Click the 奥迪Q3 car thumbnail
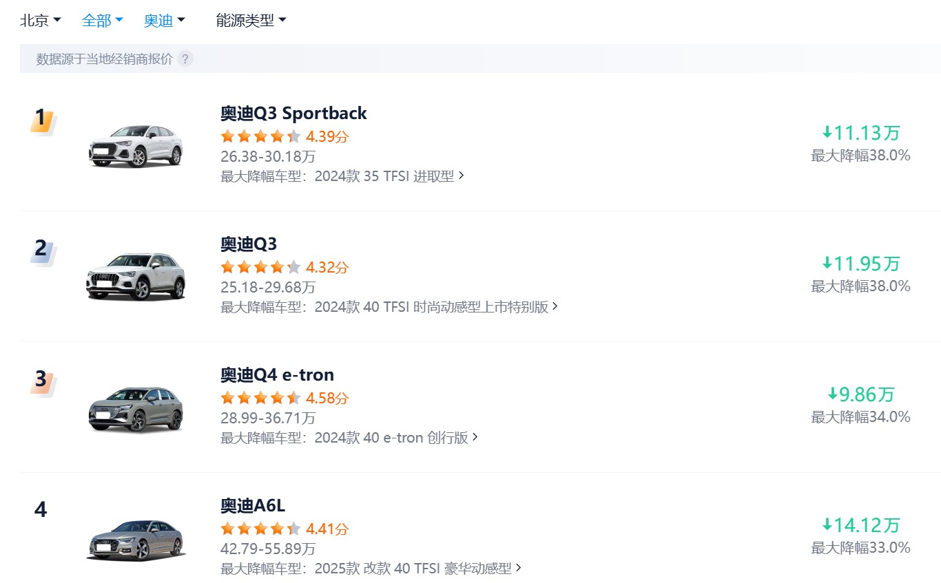This screenshot has width=941, height=583. pos(136,276)
